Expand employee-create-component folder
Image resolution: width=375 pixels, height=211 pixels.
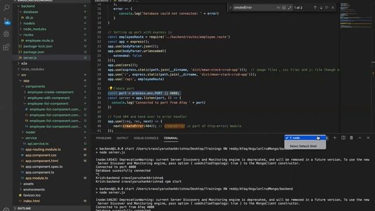(50, 92)
